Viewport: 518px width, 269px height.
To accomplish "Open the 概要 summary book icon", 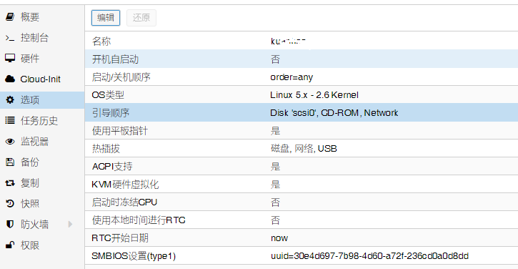I will [x=10, y=16].
